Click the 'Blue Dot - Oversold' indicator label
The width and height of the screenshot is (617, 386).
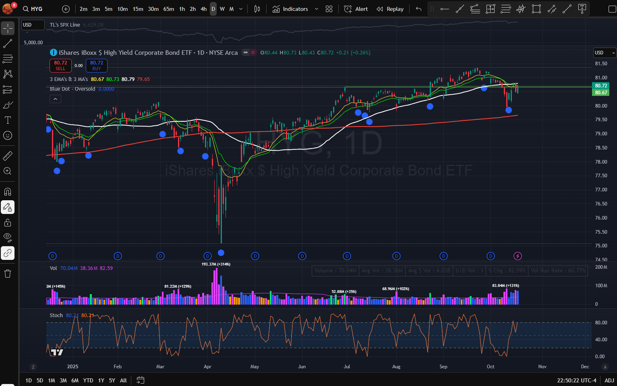point(72,89)
